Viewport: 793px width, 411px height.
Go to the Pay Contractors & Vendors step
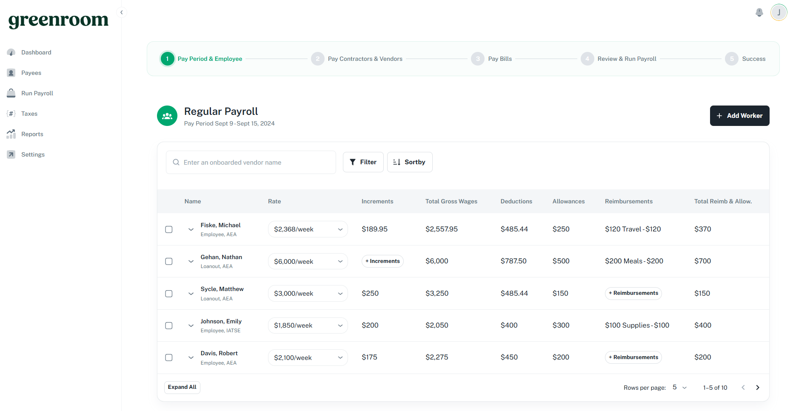point(365,59)
